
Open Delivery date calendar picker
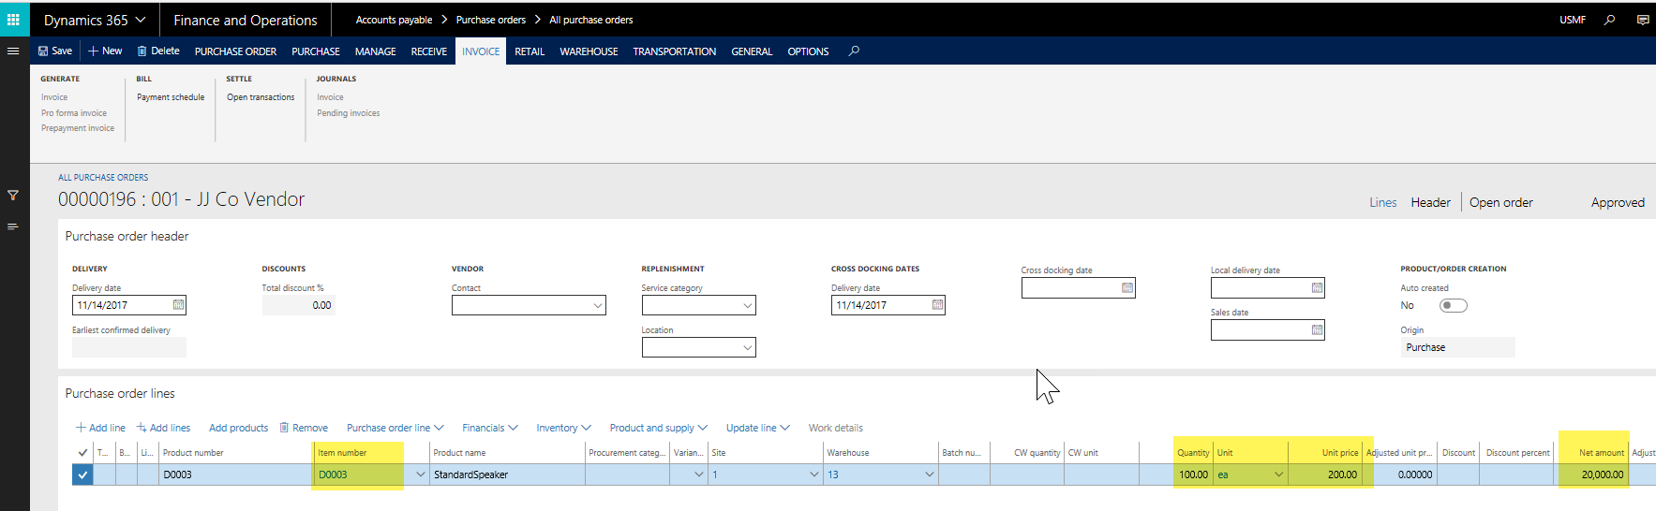(178, 305)
